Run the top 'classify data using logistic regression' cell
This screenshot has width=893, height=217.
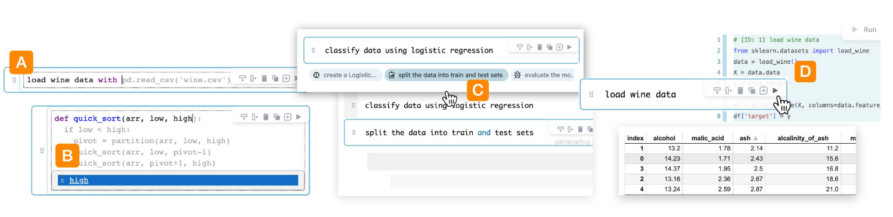[570, 46]
